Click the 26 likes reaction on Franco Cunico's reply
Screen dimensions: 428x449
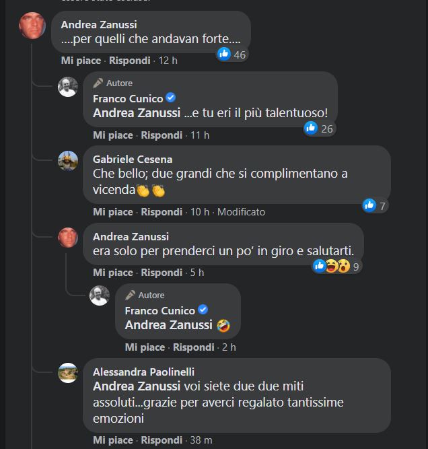click(x=319, y=129)
